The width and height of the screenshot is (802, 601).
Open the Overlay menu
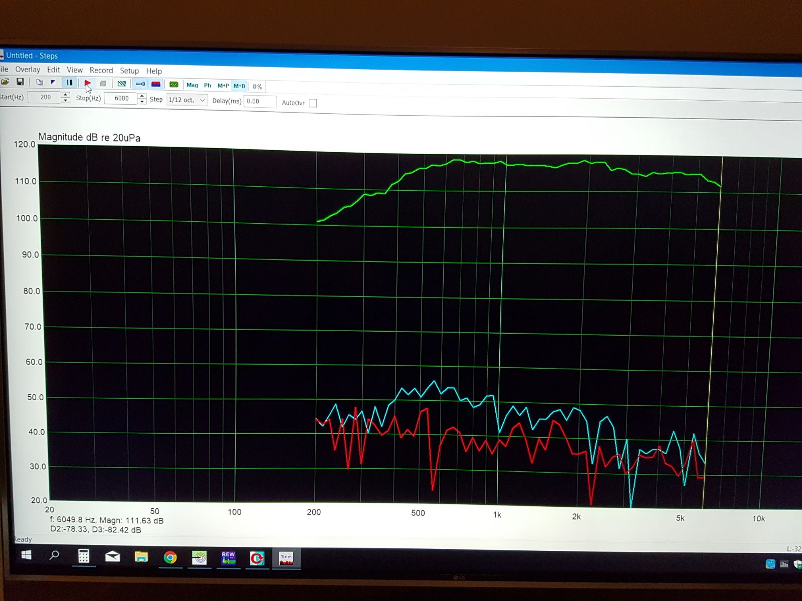27,70
